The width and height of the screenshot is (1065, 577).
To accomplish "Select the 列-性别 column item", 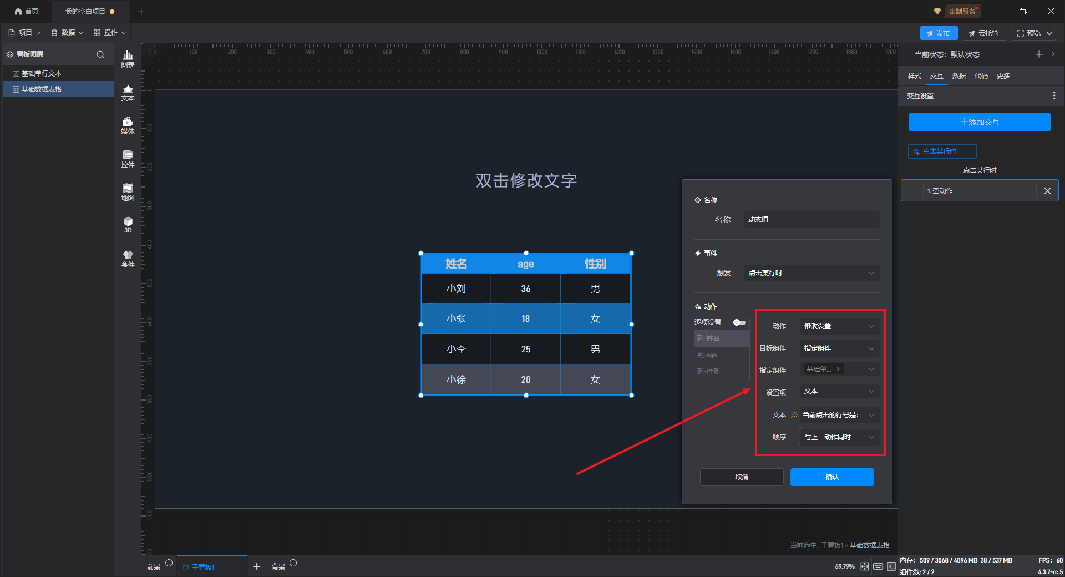I will (722, 372).
